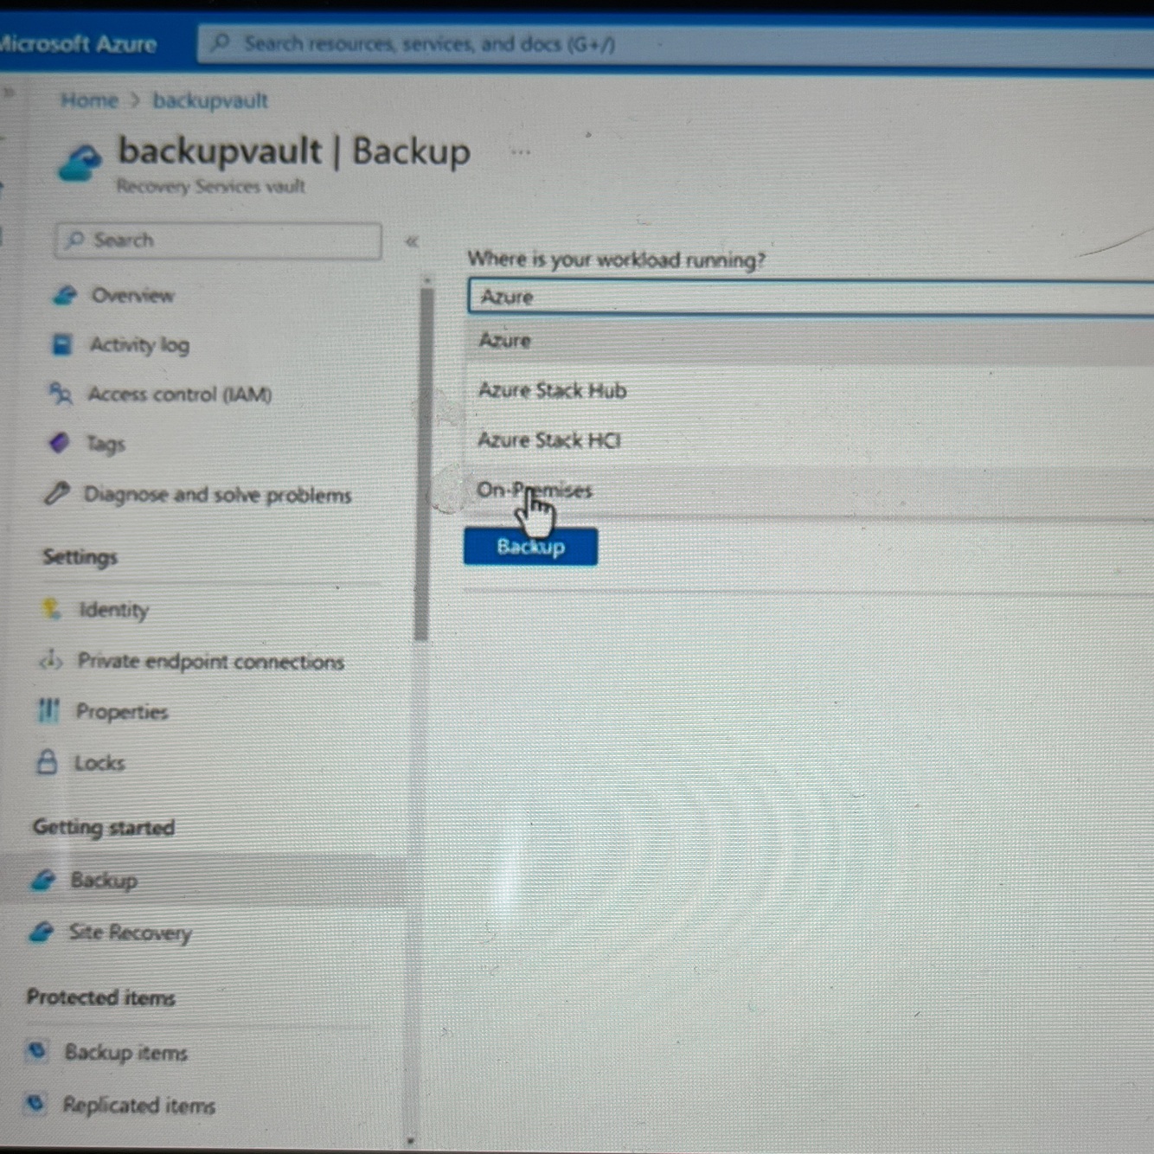The width and height of the screenshot is (1154, 1154).
Task: Open the ellipsis more options next to title
Action: tap(520, 151)
